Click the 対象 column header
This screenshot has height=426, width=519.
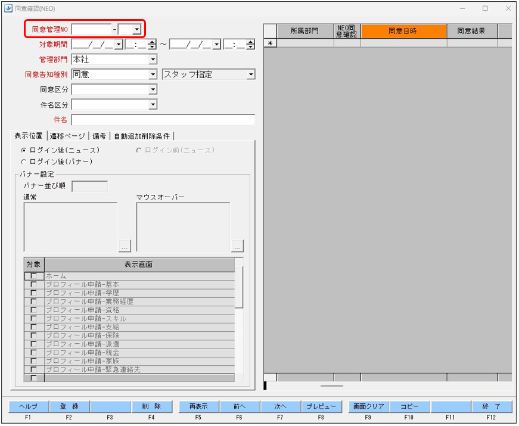pos(34,265)
